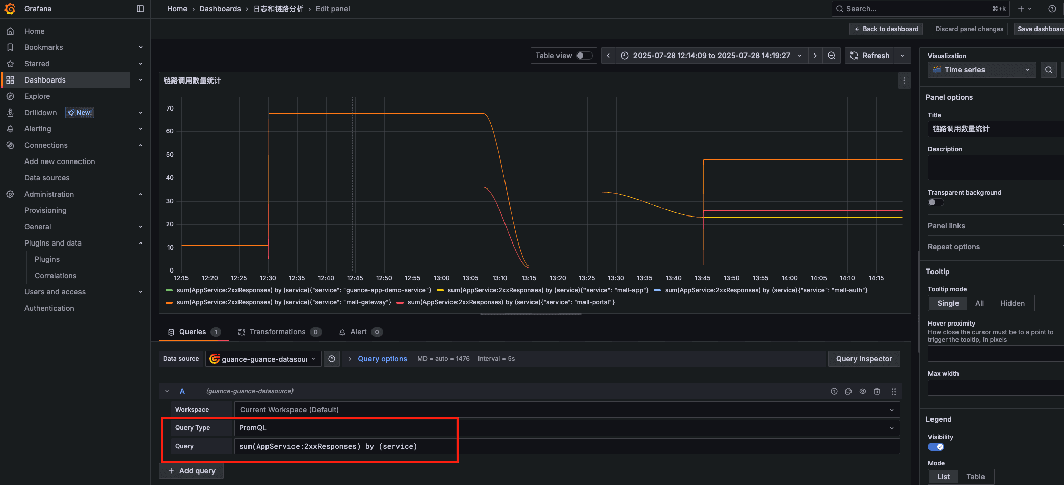Delete query A using the trash icon
The image size is (1064, 485).
coord(877,391)
